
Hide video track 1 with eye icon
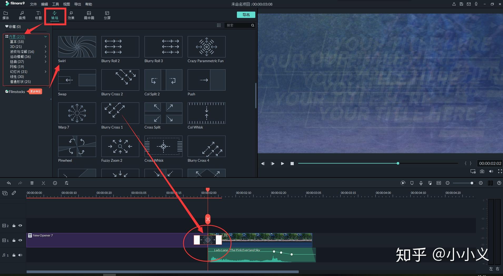point(20,240)
